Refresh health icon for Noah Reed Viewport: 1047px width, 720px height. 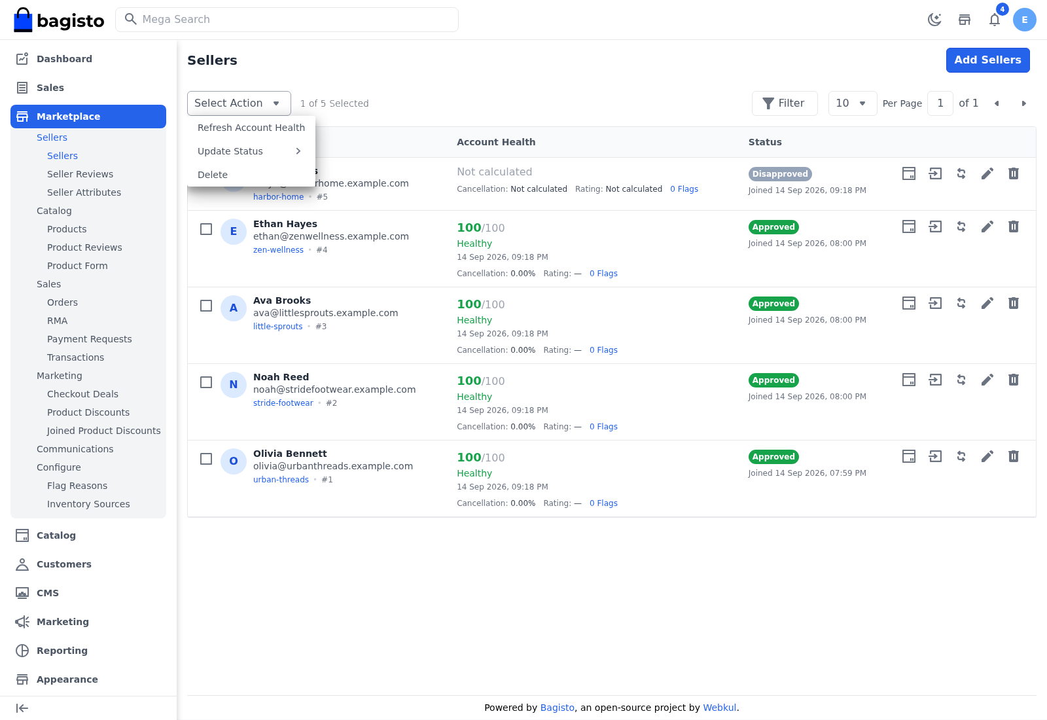(961, 380)
